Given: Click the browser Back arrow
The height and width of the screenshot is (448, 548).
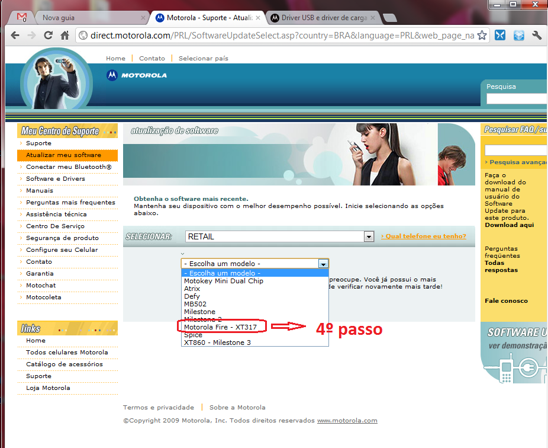Looking at the screenshot, I should click(x=15, y=36).
